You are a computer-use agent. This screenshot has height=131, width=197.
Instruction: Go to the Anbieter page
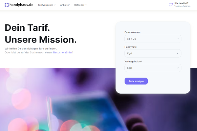coord(65,5)
